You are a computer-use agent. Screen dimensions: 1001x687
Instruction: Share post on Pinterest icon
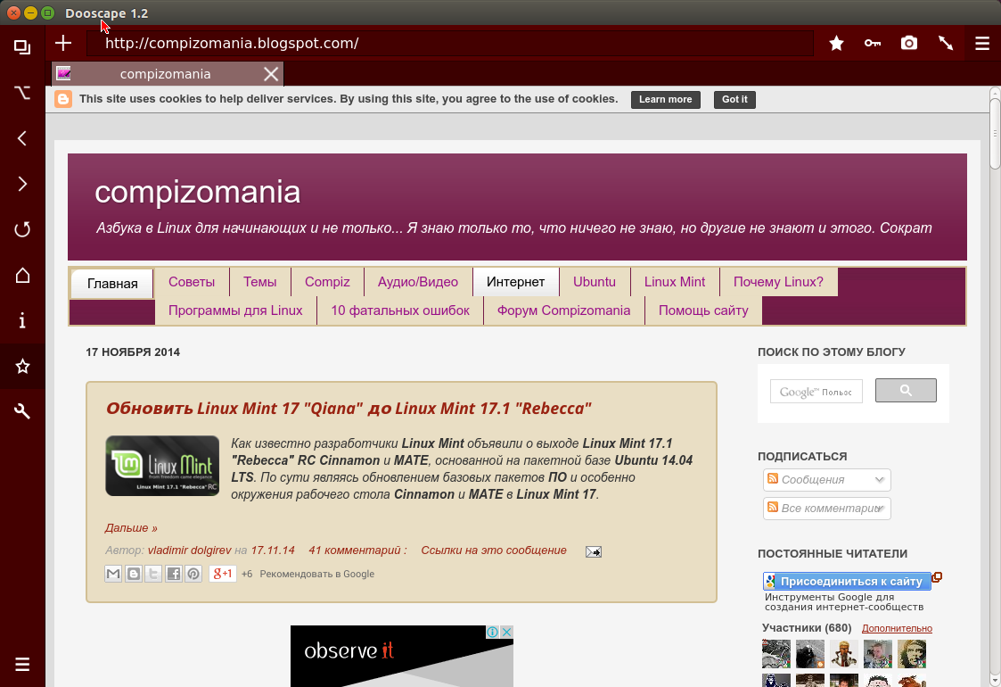193,574
